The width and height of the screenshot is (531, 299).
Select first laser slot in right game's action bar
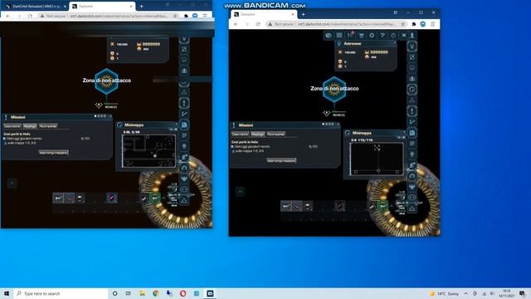pos(286,206)
